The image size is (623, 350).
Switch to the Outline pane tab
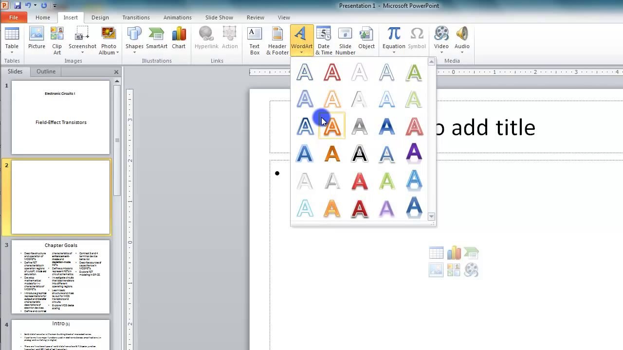[46, 71]
